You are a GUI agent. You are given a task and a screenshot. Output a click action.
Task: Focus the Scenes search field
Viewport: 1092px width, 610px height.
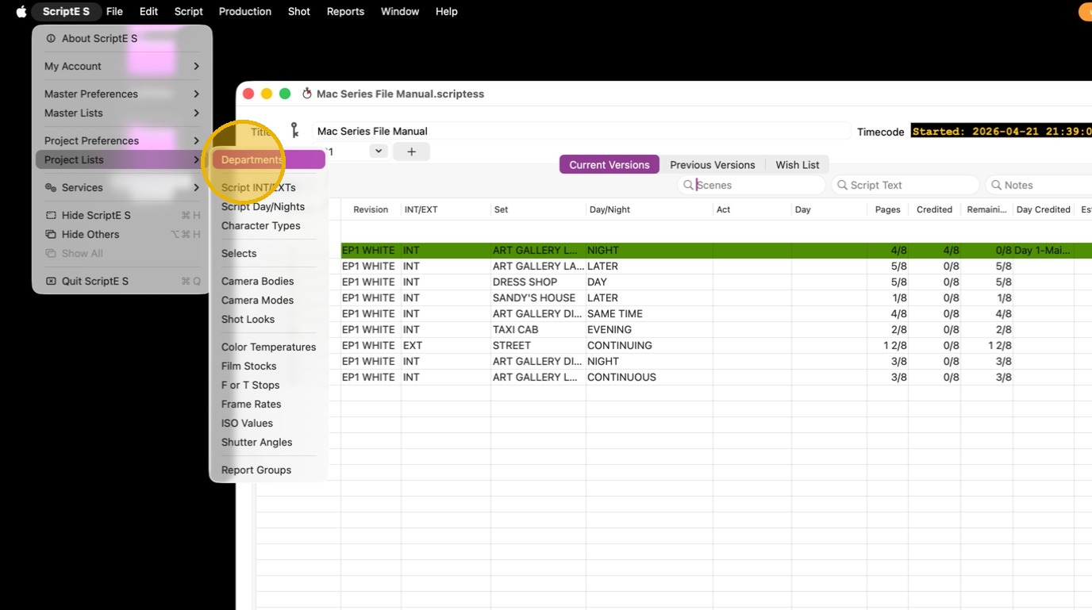point(752,185)
